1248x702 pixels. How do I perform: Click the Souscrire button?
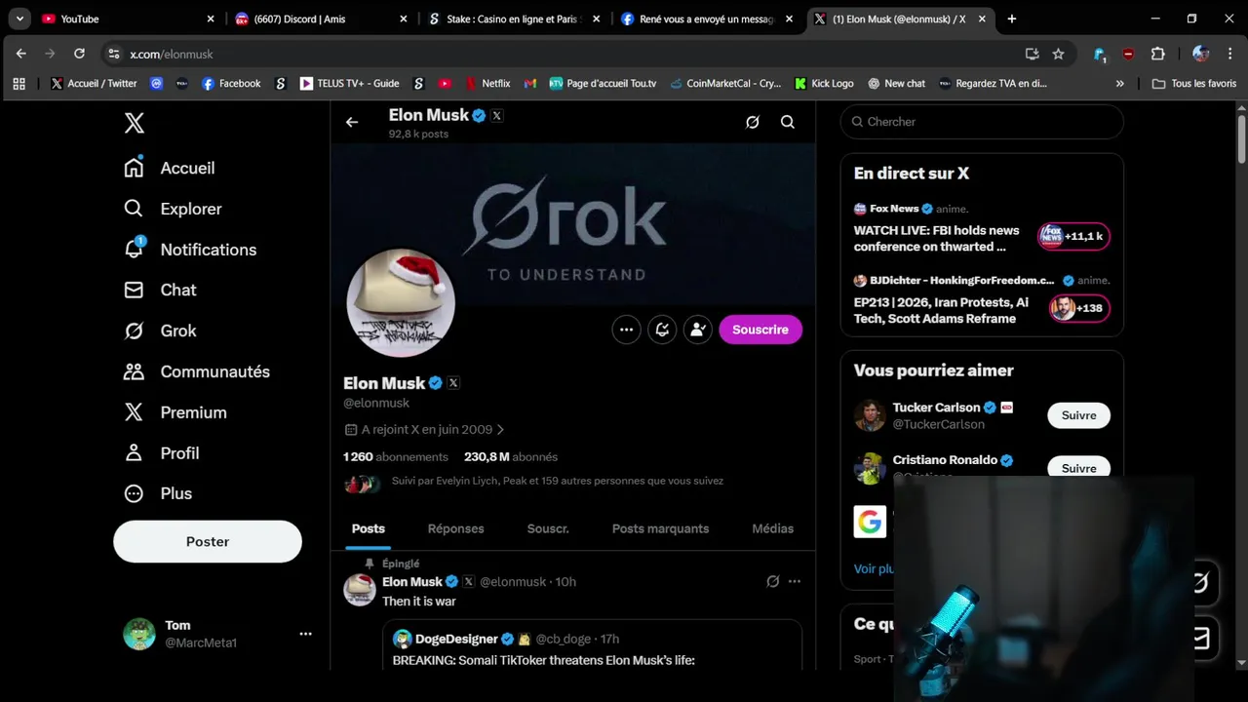(760, 330)
